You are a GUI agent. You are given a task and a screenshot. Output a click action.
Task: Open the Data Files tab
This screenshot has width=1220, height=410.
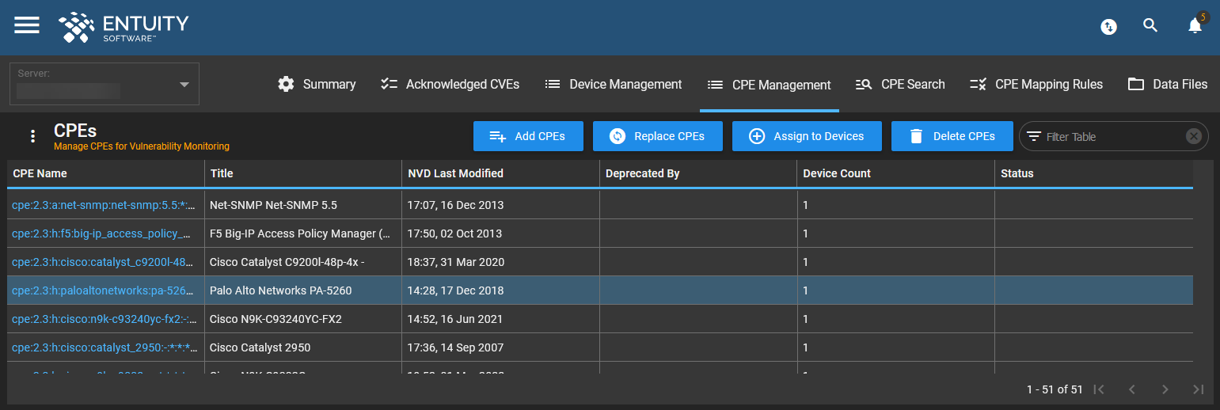coord(1168,84)
